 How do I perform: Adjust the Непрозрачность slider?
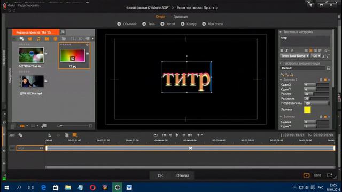316,103
